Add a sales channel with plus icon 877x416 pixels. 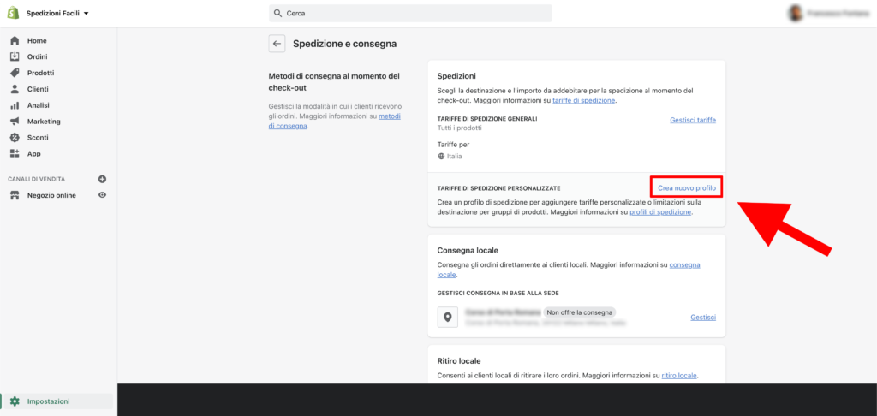[x=102, y=180]
